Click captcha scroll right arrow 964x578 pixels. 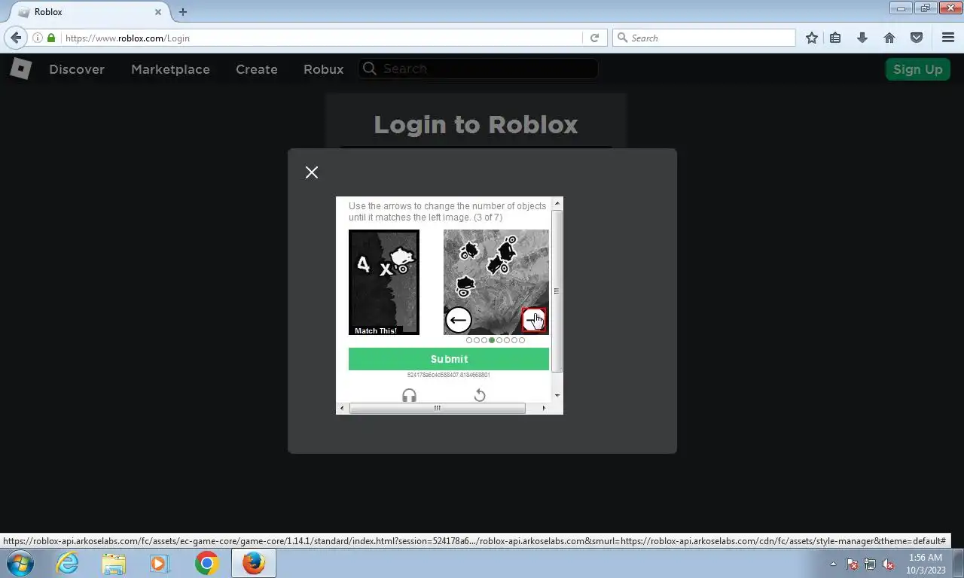(x=544, y=408)
